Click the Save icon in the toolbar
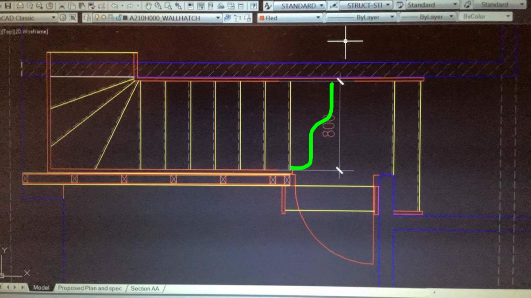Image resolution: width=531 pixels, height=298 pixels. (x=8, y=6)
